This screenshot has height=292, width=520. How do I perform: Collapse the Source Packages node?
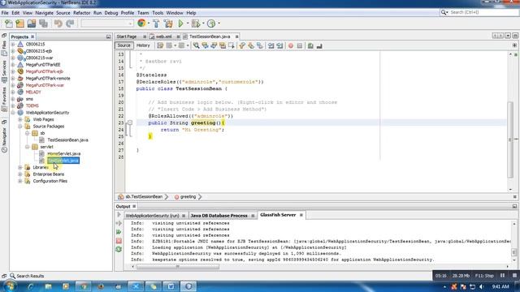[19, 127]
